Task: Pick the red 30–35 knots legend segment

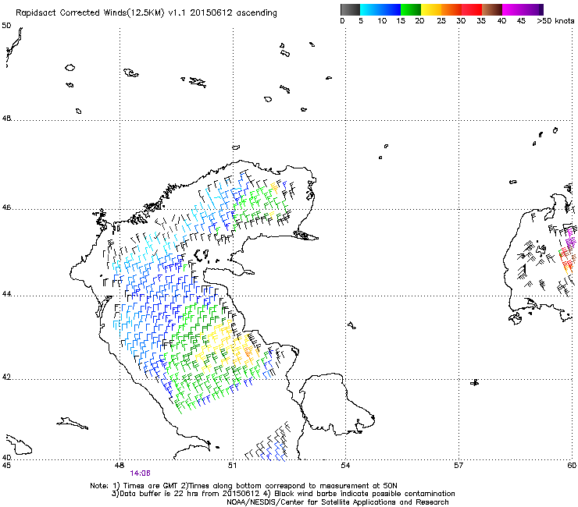Action: tap(472, 9)
